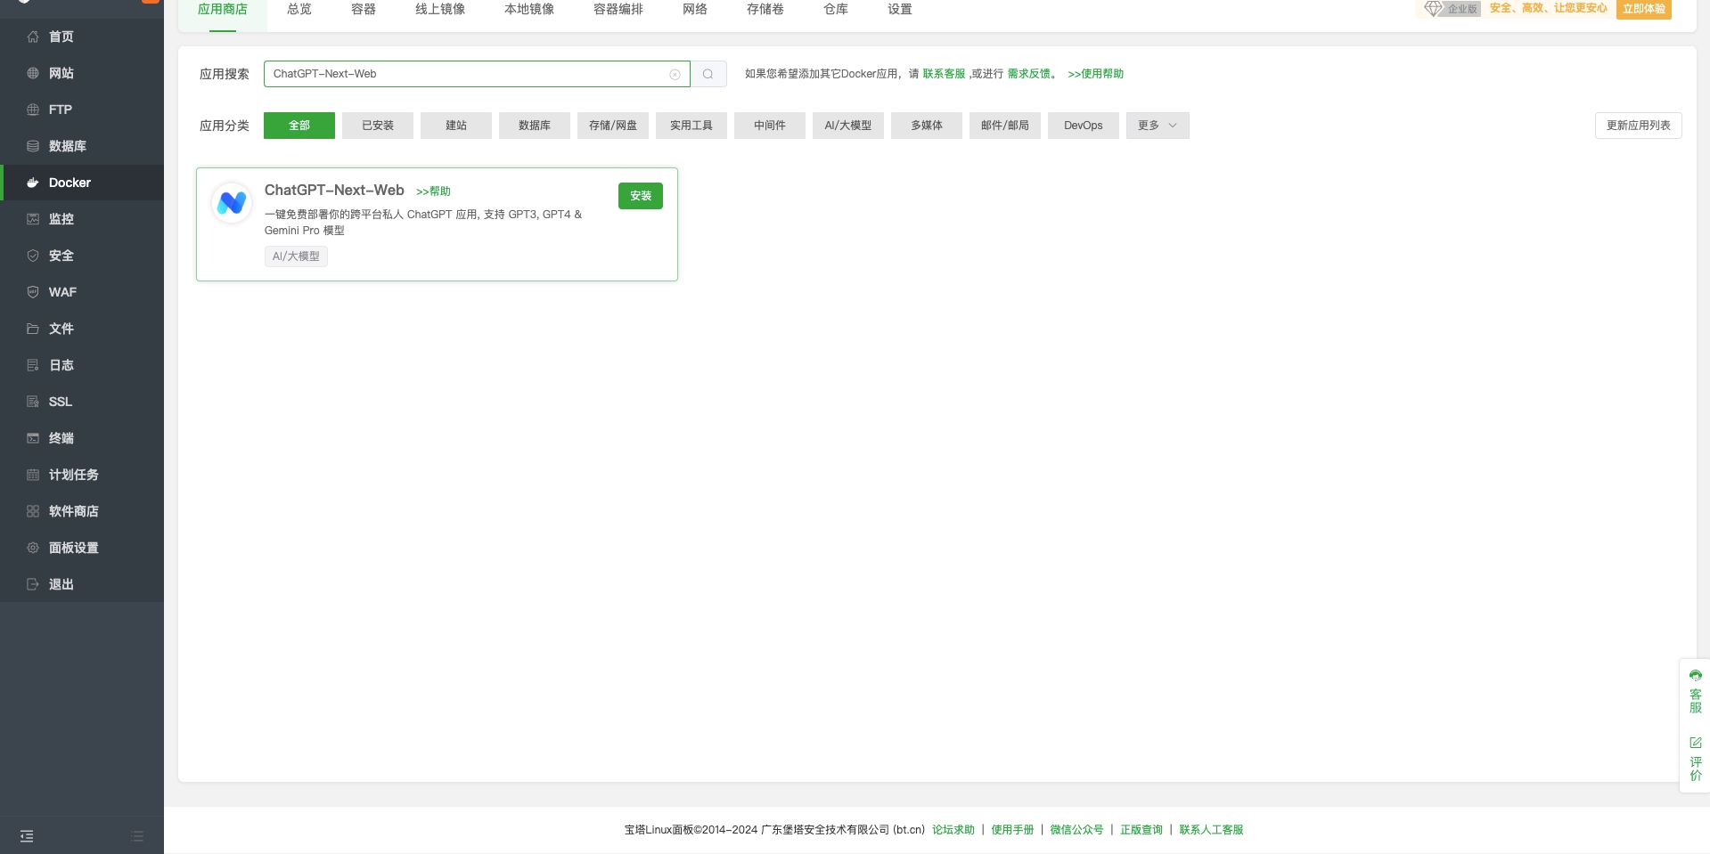Collapse the sidebar using bottom-left menu icon
Viewport: 1710px width, 854px height.
tap(27, 836)
